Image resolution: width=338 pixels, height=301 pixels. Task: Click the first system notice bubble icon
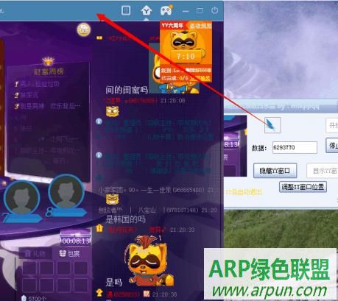[99, 121]
